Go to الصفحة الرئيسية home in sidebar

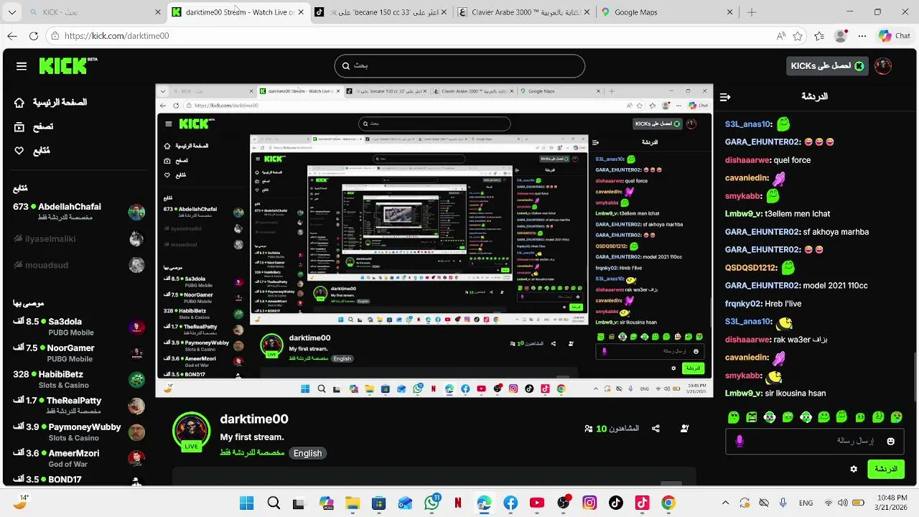click(50, 103)
